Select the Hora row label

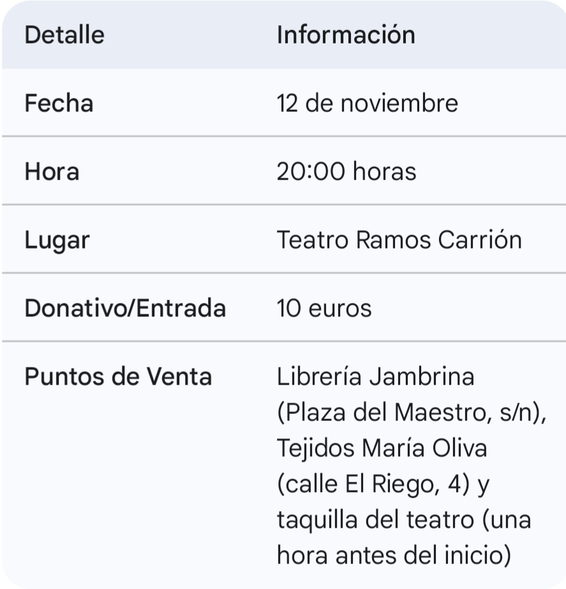(52, 172)
